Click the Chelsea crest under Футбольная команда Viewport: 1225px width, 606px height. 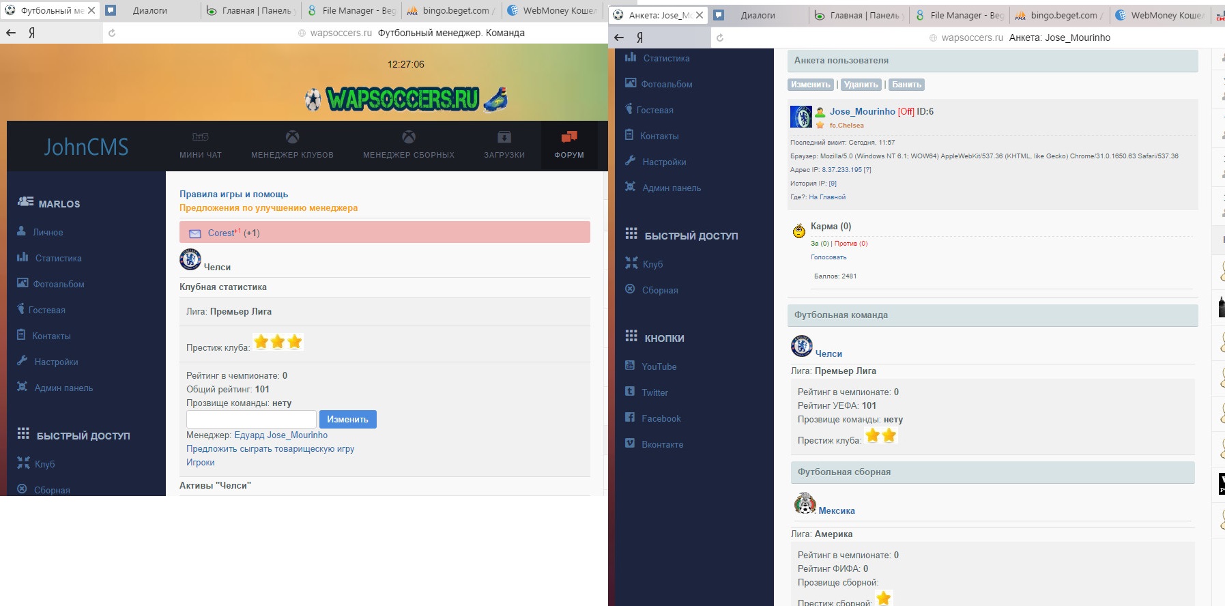point(802,346)
